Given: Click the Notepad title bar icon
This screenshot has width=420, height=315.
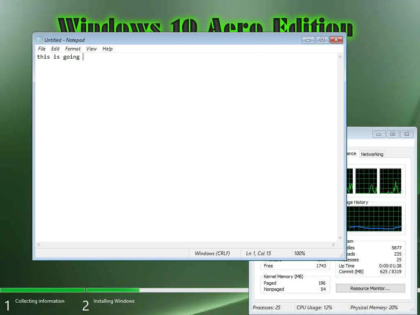Looking at the screenshot, I should (40, 40).
